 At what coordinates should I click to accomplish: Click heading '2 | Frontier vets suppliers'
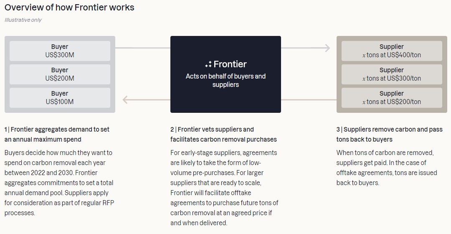pos(223,135)
